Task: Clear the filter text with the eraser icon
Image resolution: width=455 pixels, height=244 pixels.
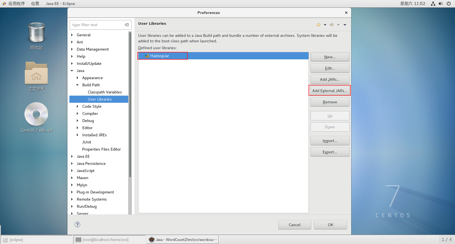Action: [127, 25]
